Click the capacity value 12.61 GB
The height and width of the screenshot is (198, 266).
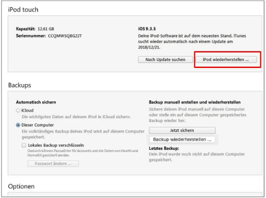46,29
